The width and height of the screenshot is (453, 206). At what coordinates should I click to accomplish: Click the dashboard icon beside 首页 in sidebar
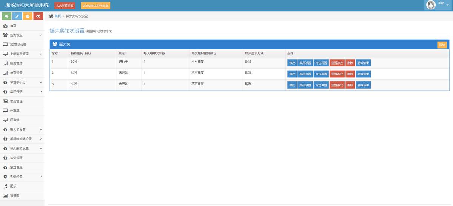pos(5,26)
